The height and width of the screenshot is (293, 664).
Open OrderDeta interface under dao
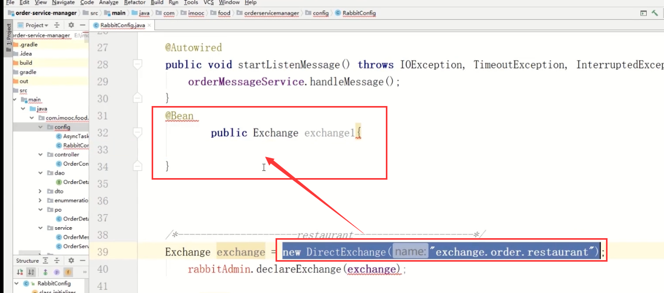(72, 182)
